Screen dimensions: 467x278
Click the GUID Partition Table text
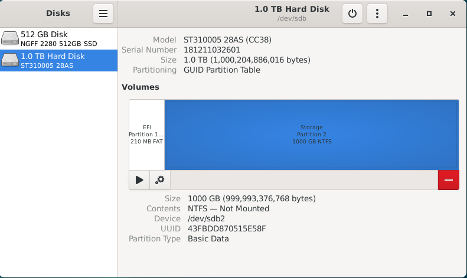222,70
